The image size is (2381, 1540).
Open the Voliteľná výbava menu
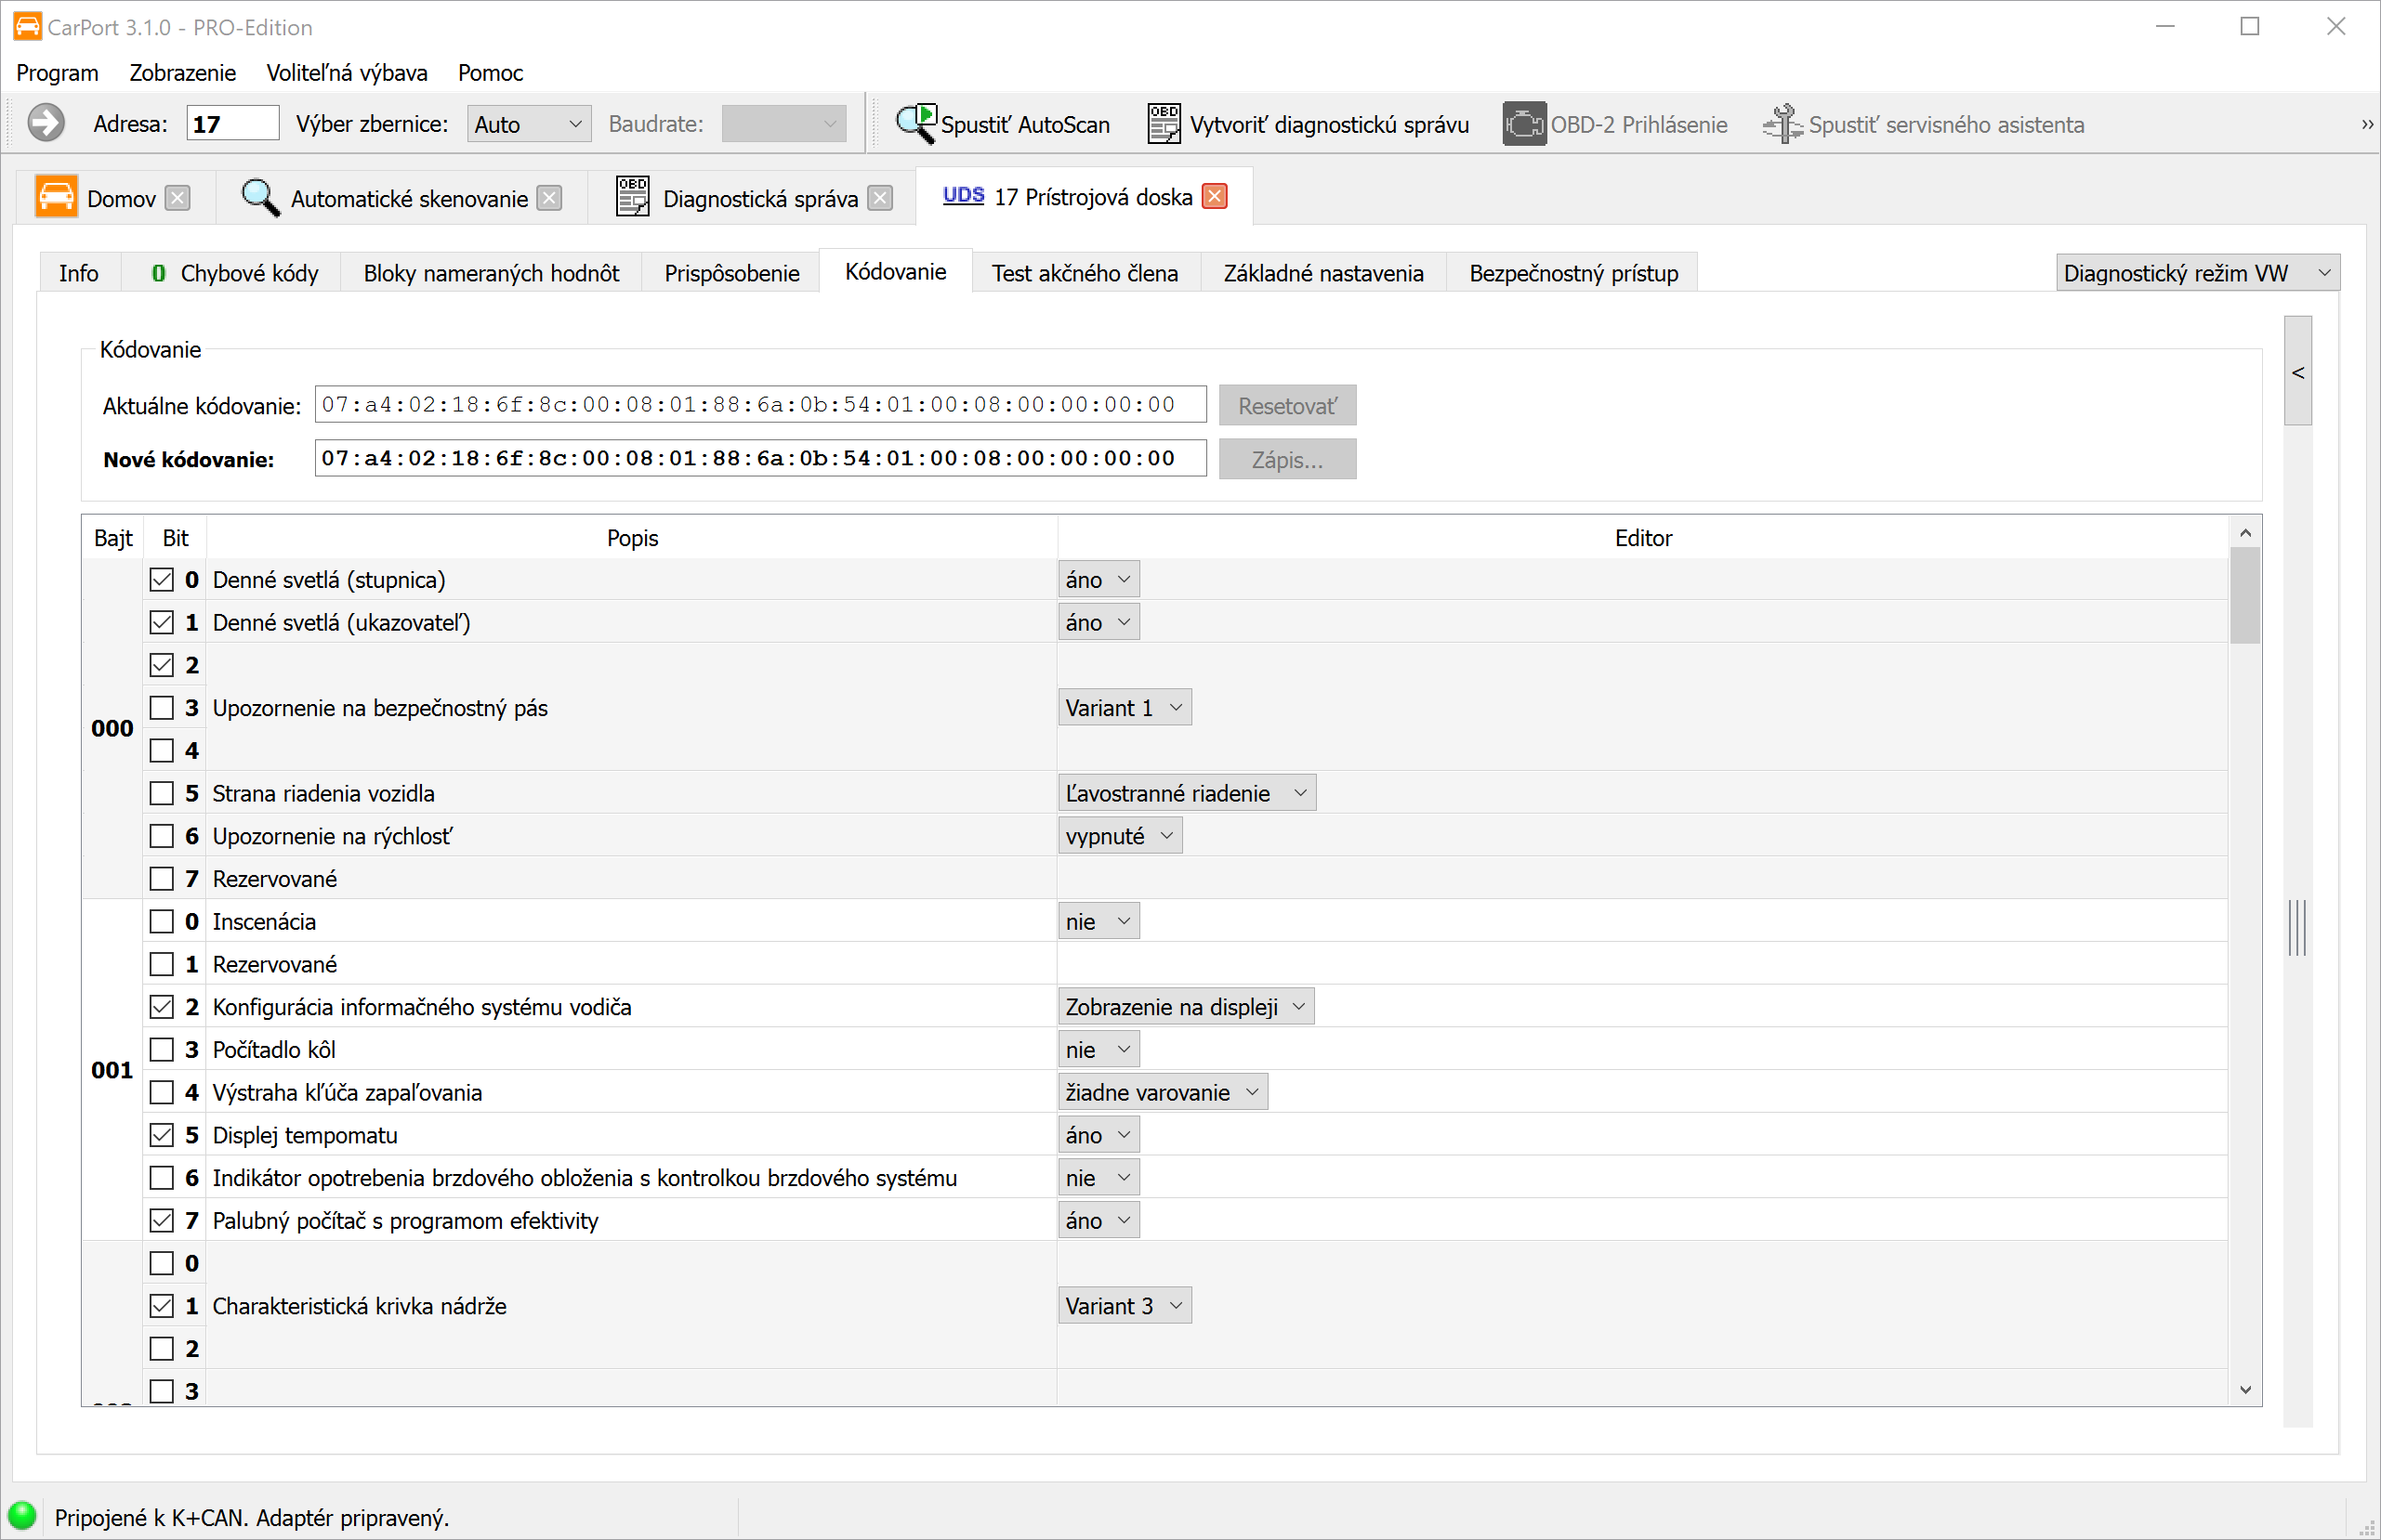[x=346, y=73]
